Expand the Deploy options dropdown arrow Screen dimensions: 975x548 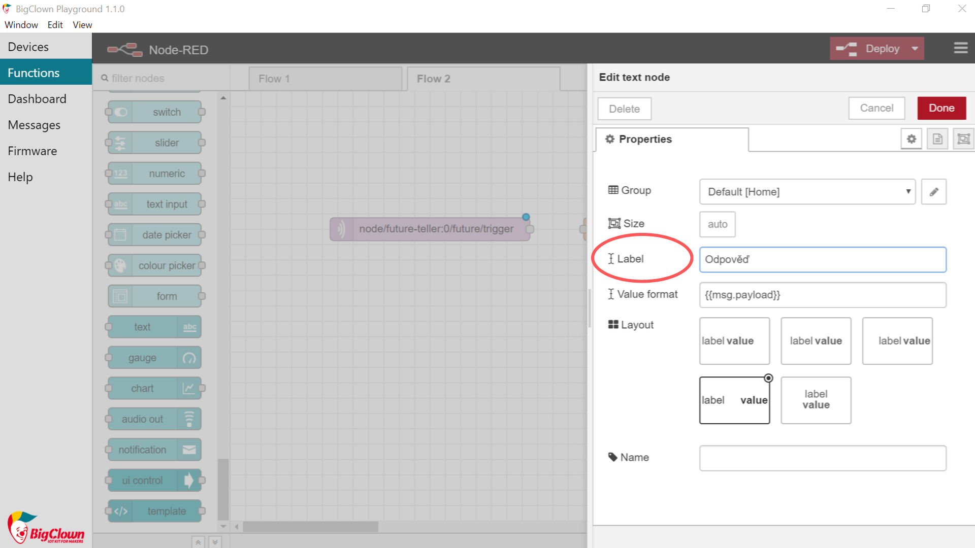915,49
